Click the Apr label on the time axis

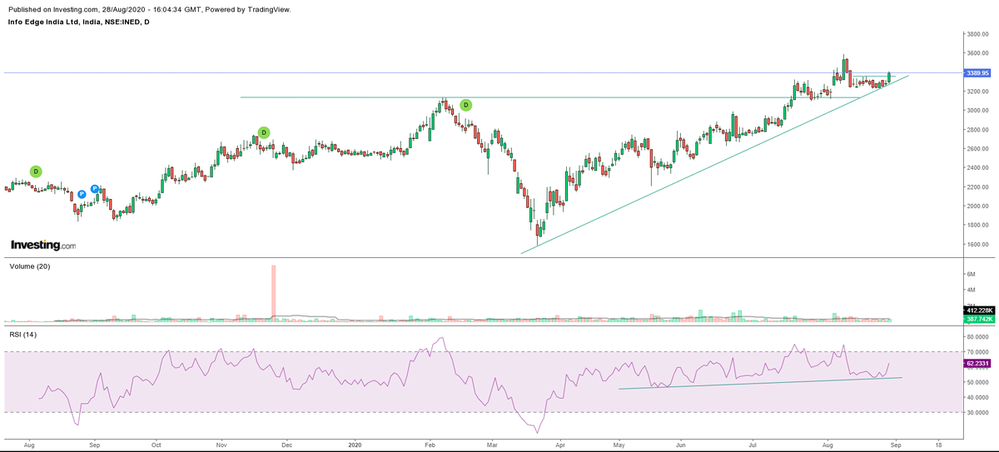click(559, 445)
